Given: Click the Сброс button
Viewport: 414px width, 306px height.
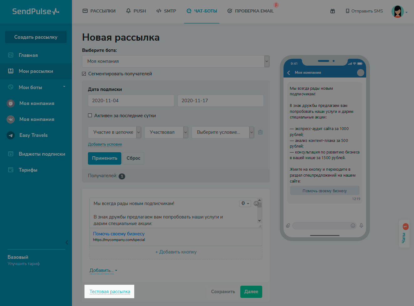Looking at the screenshot, I should (x=133, y=158).
